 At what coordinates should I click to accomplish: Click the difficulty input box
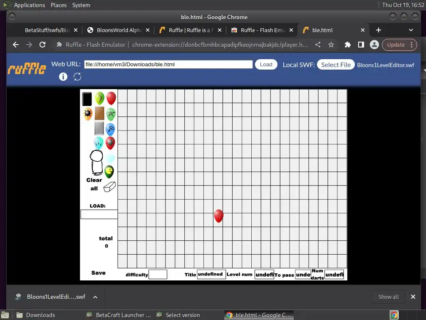[158, 274]
